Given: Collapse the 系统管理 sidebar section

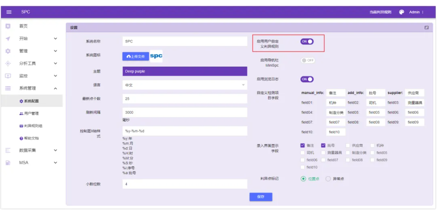Looking at the screenshot, I should point(55,88).
